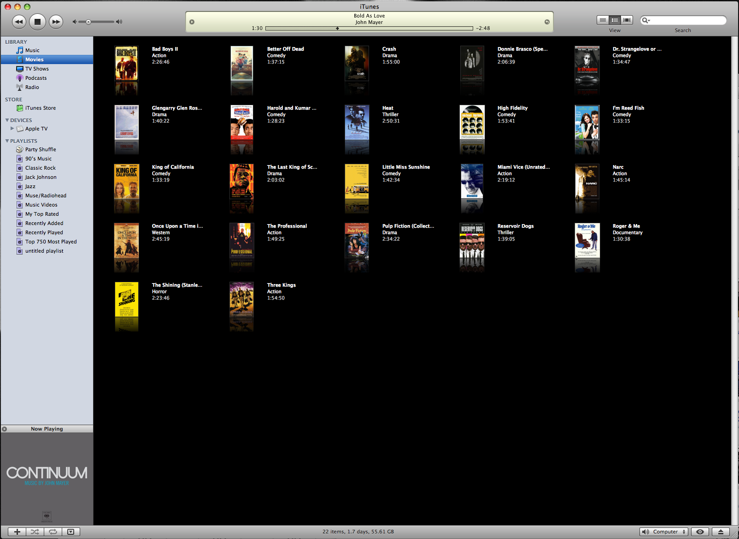Screen dimensions: 739x539
Task: Open Radio in the sidebar
Action: [x=32, y=87]
